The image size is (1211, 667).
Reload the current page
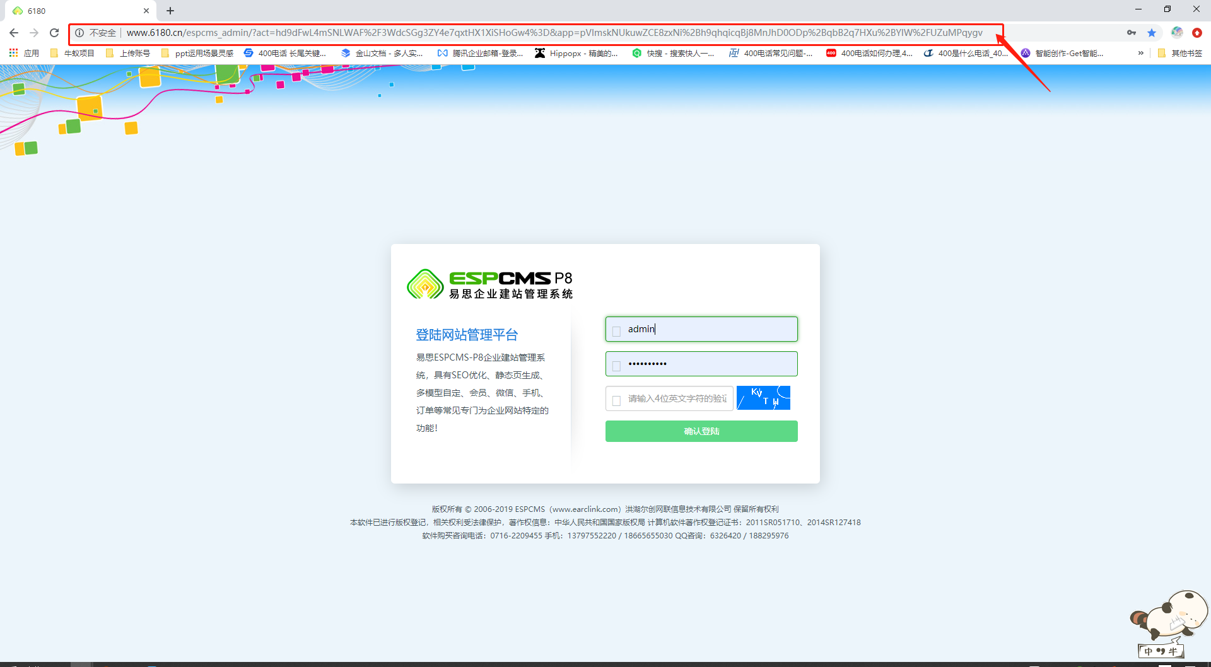click(54, 33)
